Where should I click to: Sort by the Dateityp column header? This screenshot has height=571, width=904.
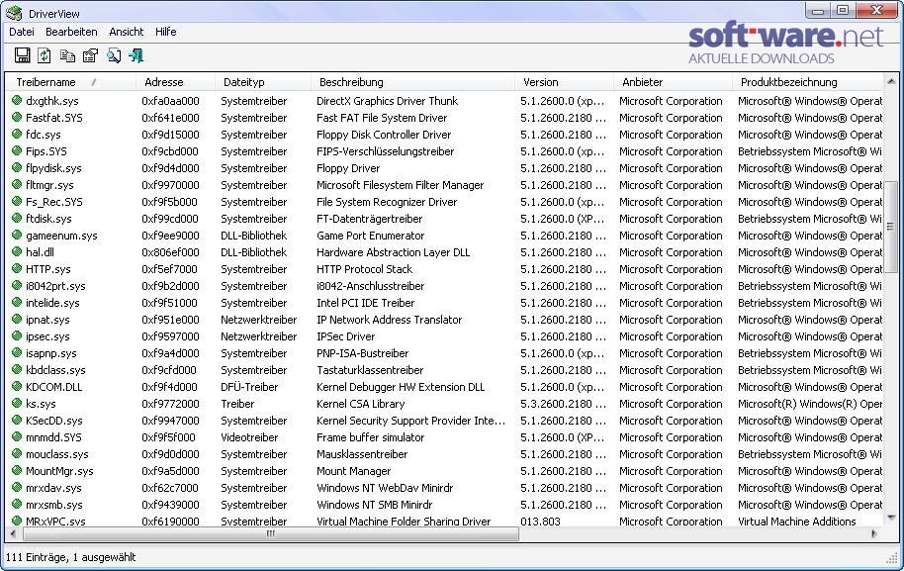262,82
